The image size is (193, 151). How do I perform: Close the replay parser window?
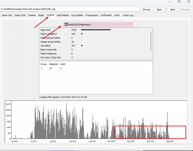[189, 1]
